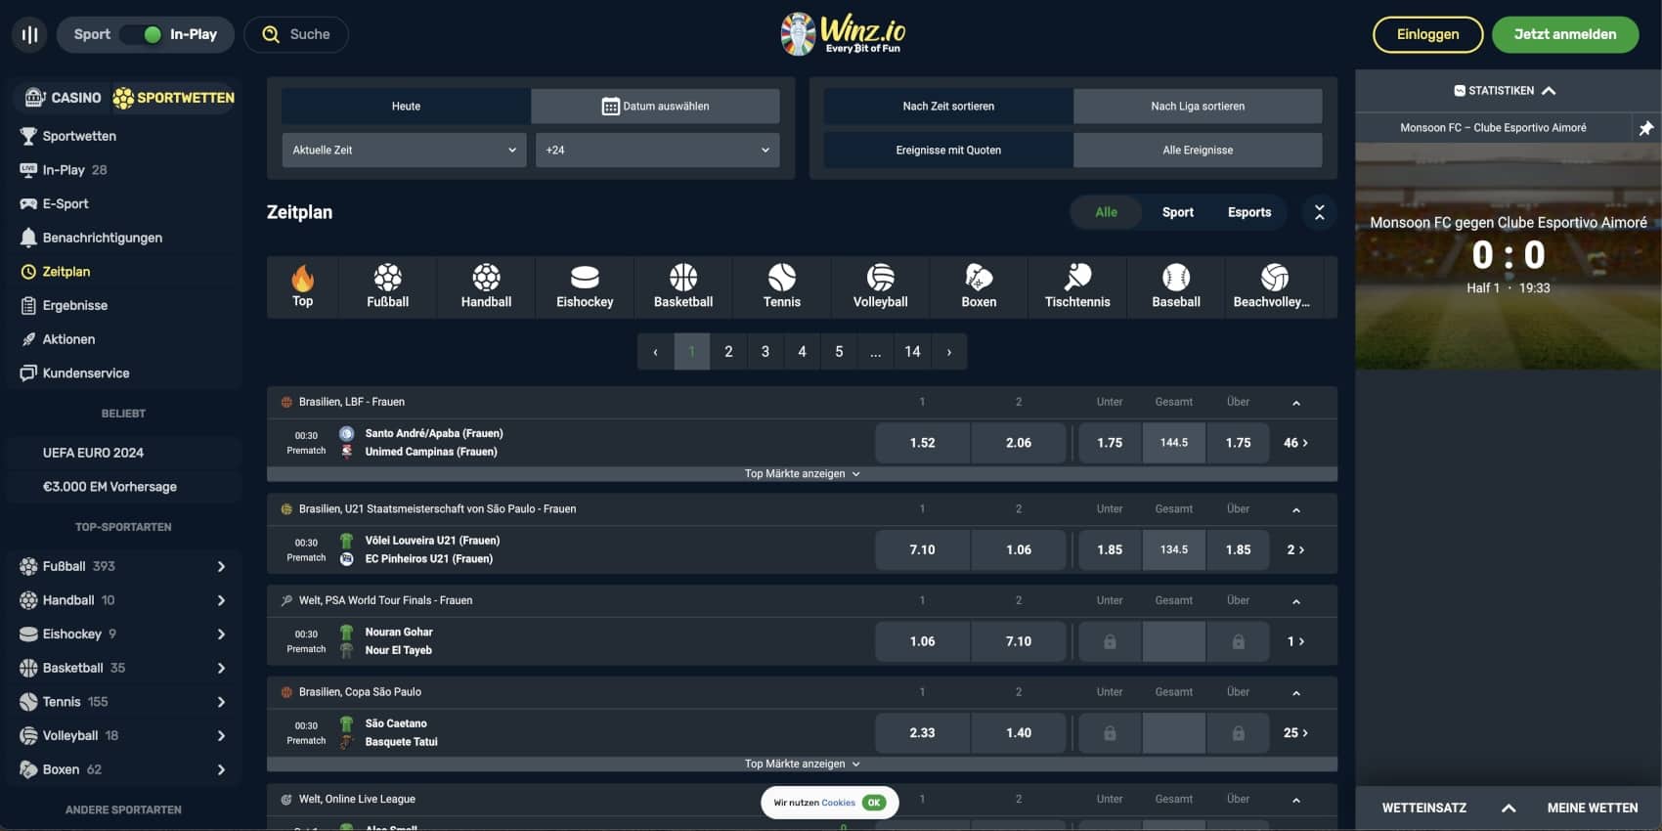Screen dimensions: 1662x831
Task: Click the Winz.io logo
Action: point(843,34)
